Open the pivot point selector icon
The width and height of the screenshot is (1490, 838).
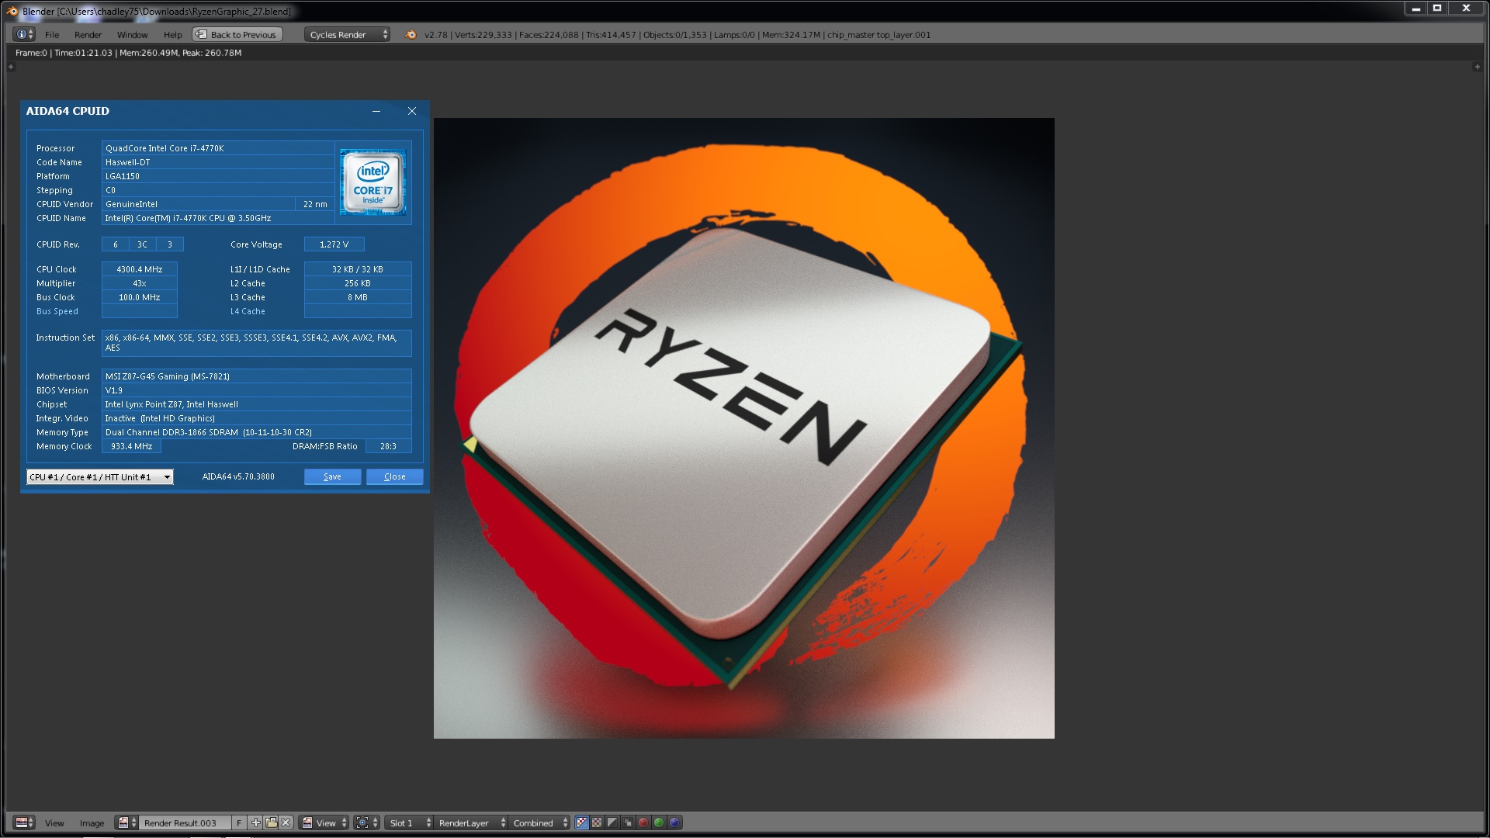coord(367,822)
